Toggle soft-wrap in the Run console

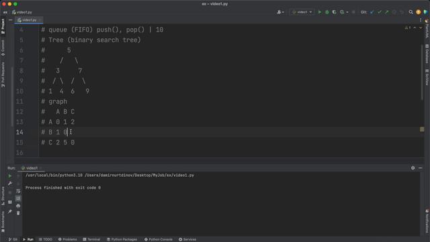(x=18, y=191)
